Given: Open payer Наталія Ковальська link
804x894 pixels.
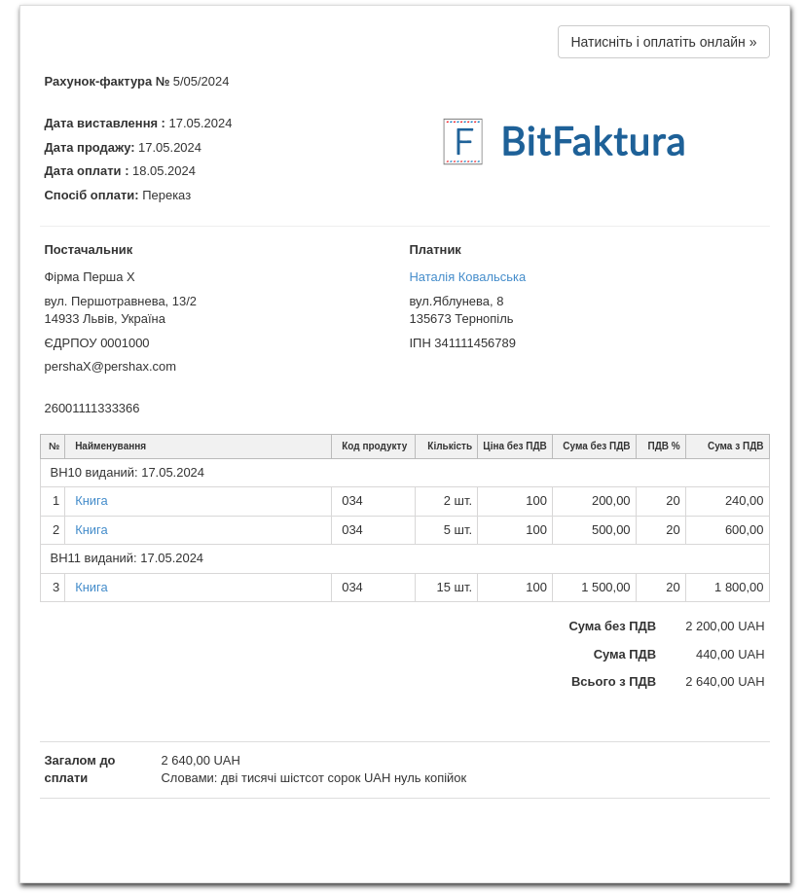Looking at the screenshot, I should [x=467, y=277].
